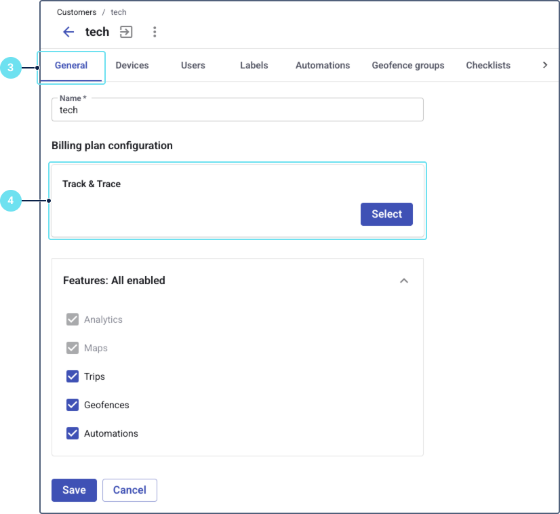Image resolution: width=560 pixels, height=514 pixels.
Task: Go to the Labels tab
Action: point(254,66)
